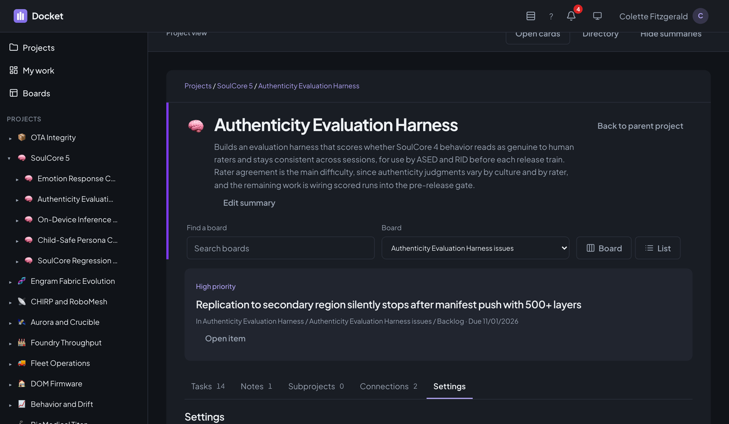This screenshot has width=729, height=424.
Task: Click Back to parent project
Action: tap(640, 126)
